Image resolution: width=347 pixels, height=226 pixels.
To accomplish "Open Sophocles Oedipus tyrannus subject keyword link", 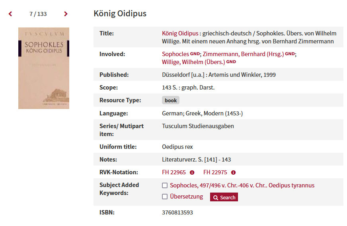I will [242, 185].
